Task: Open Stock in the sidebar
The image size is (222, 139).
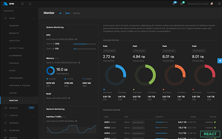Action: 12,70
